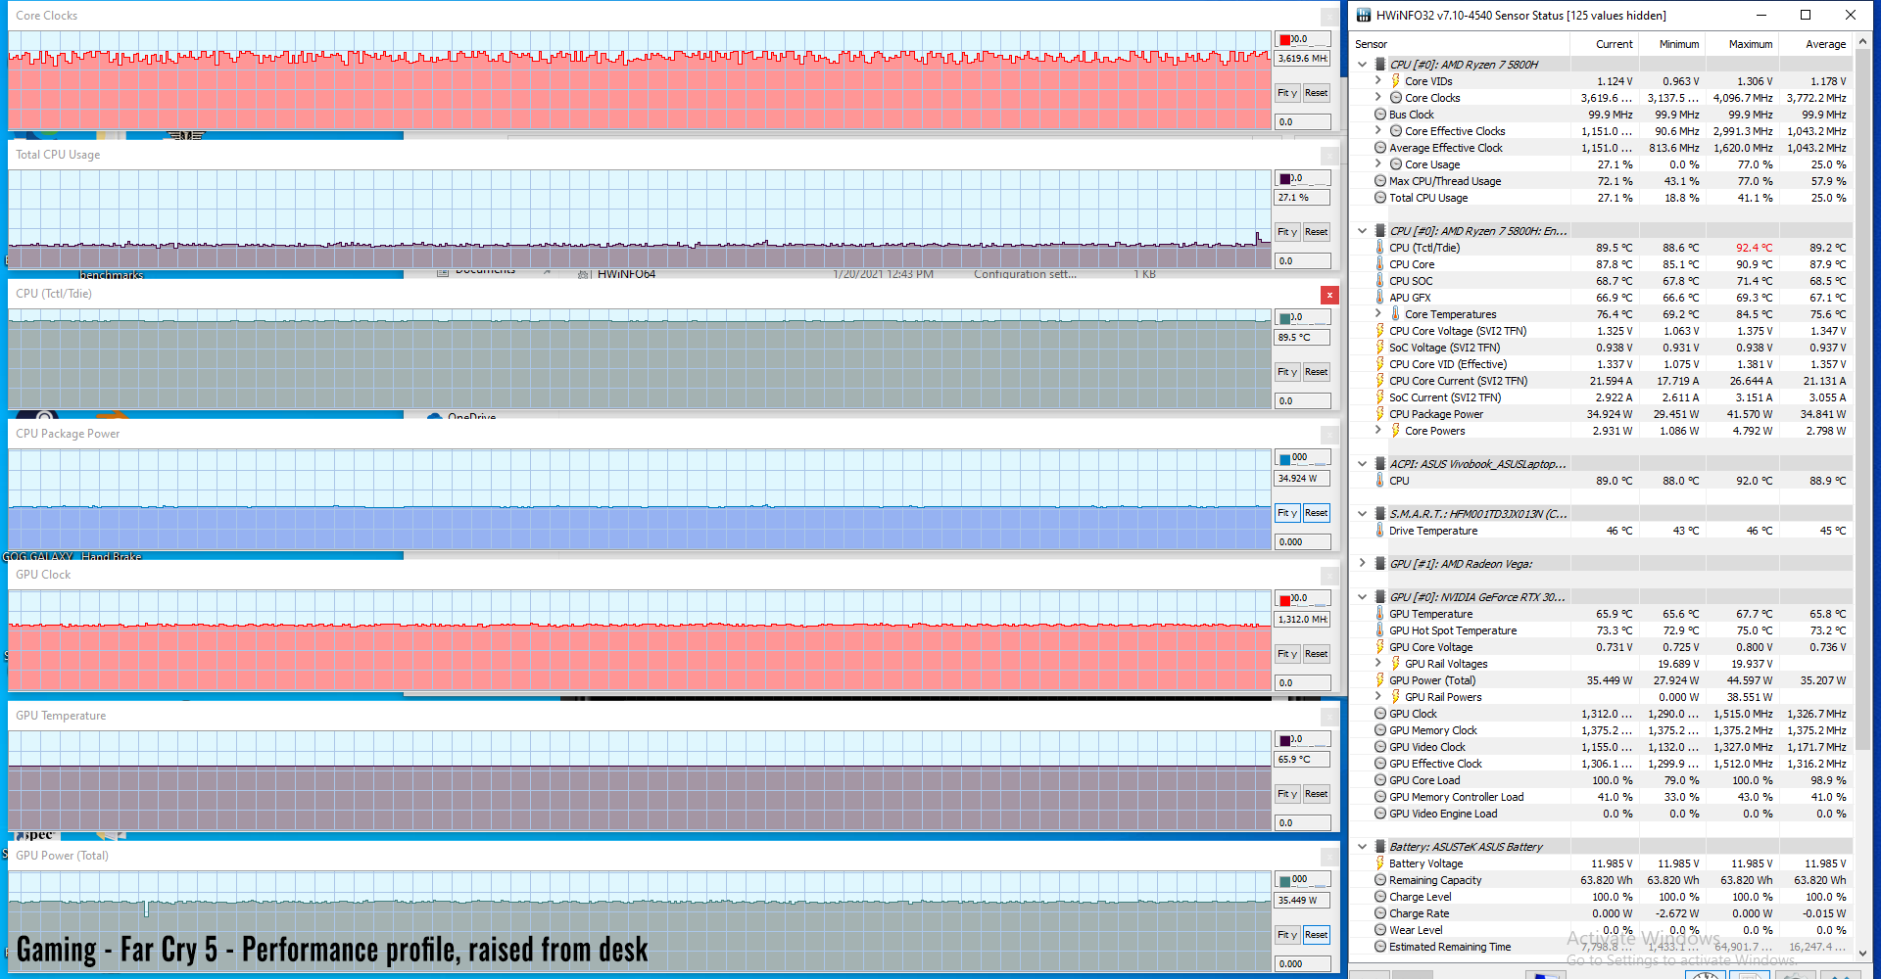The height and width of the screenshot is (979, 1881).
Task: Click the HWiNFO32 app icon in title bar
Action: (1363, 15)
